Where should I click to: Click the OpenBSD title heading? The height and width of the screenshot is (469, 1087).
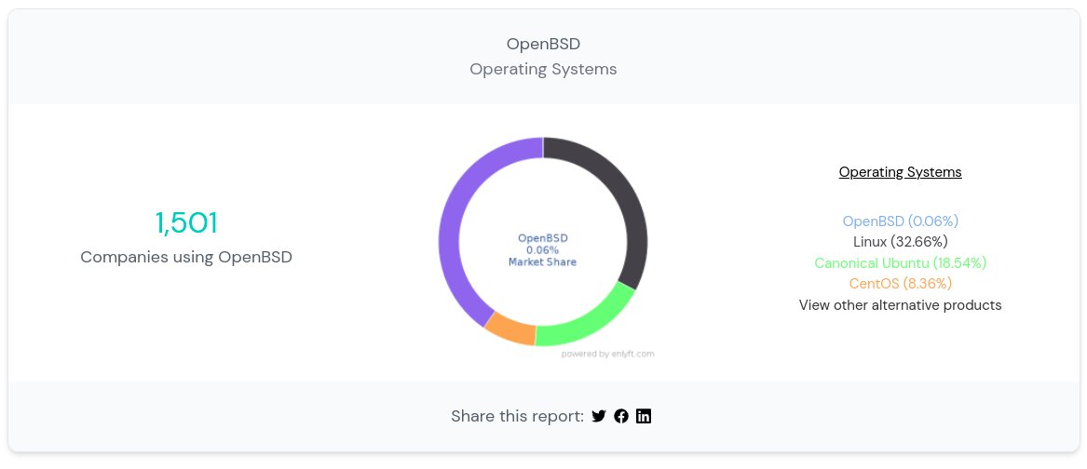tap(543, 44)
